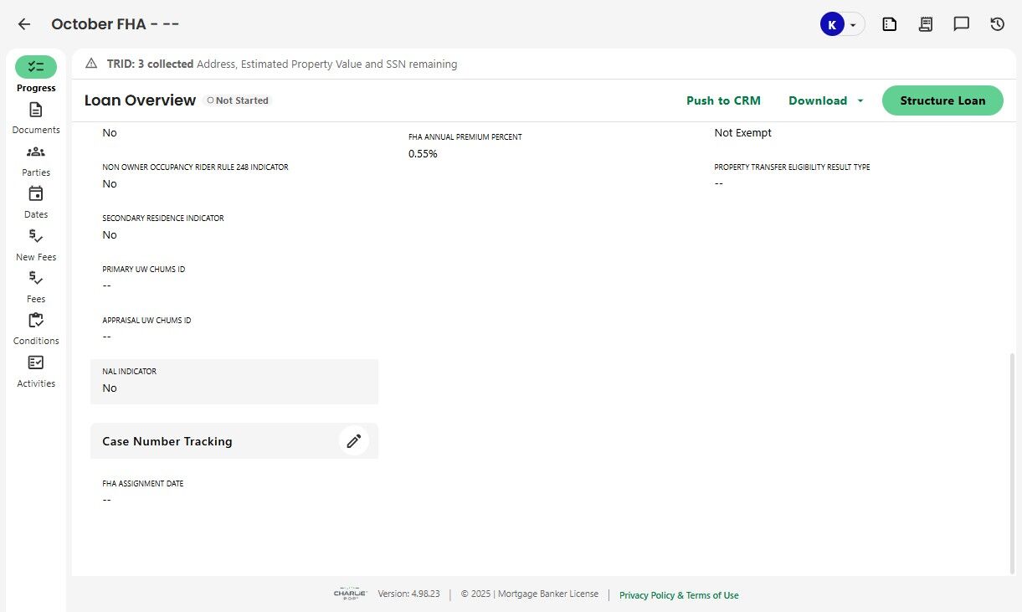
Task: Go to the Dates section
Action: pyautogui.click(x=36, y=201)
